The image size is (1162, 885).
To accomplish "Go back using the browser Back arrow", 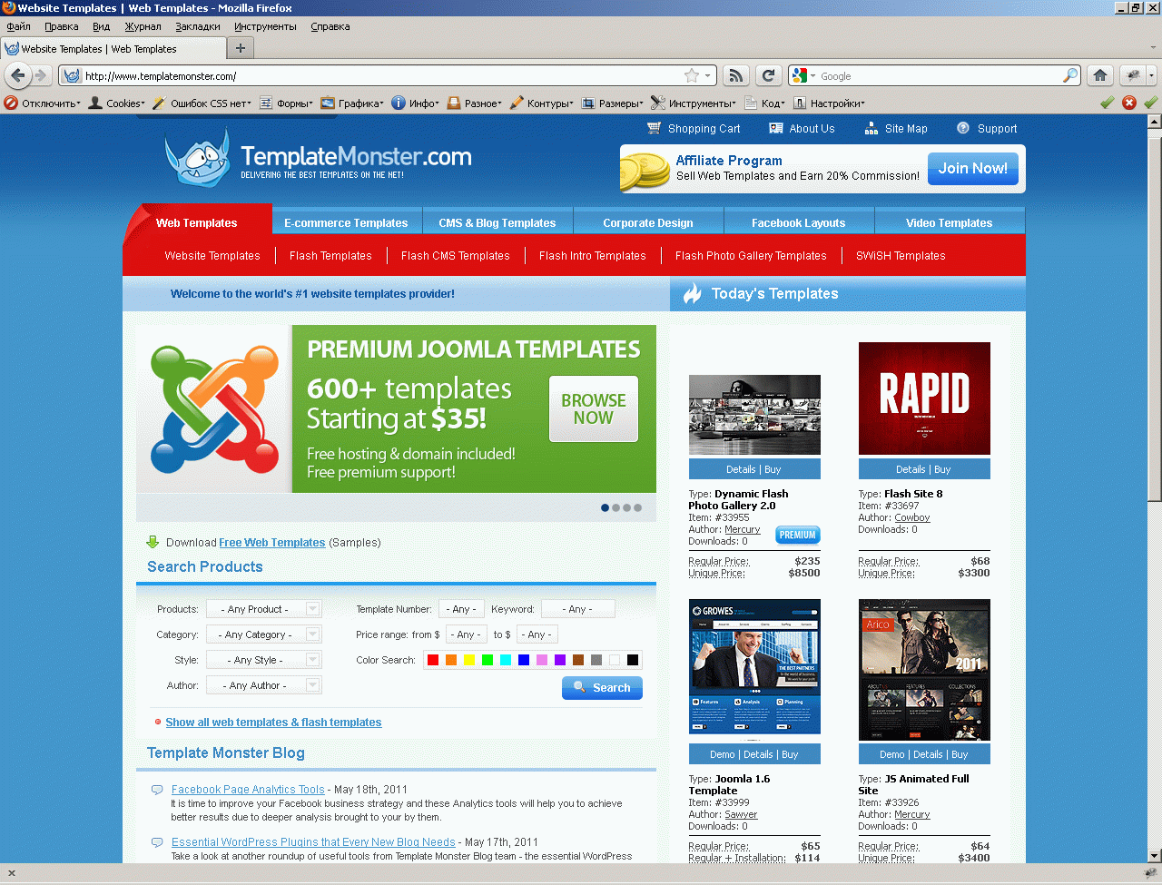I will (17, 75).
